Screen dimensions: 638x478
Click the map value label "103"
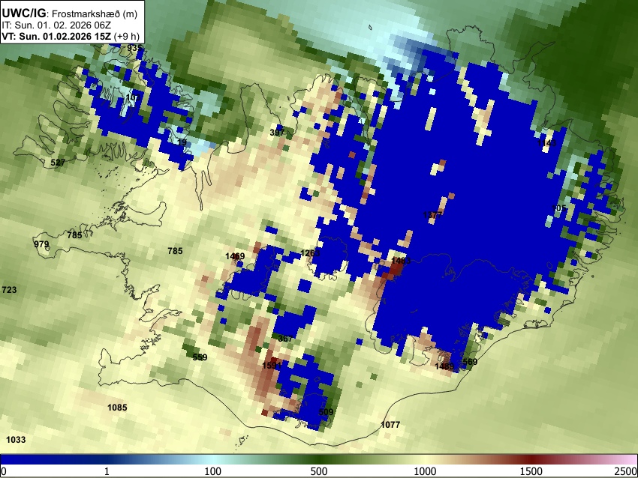133,97
